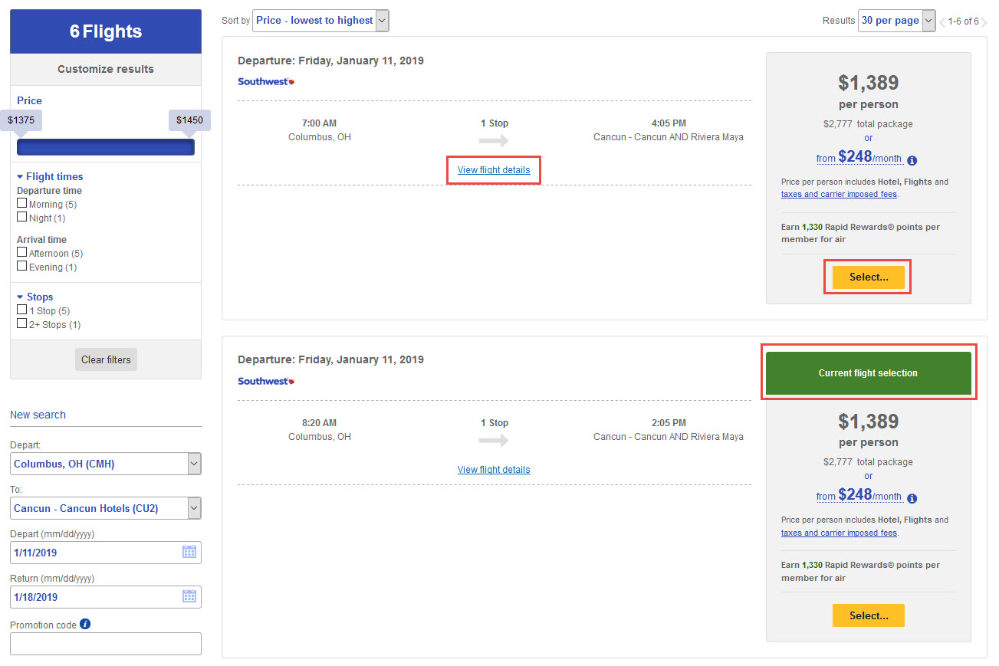Open from $248/month link on the 8:20 AM flight
This screenshot has width=999, height=666.
859,495
